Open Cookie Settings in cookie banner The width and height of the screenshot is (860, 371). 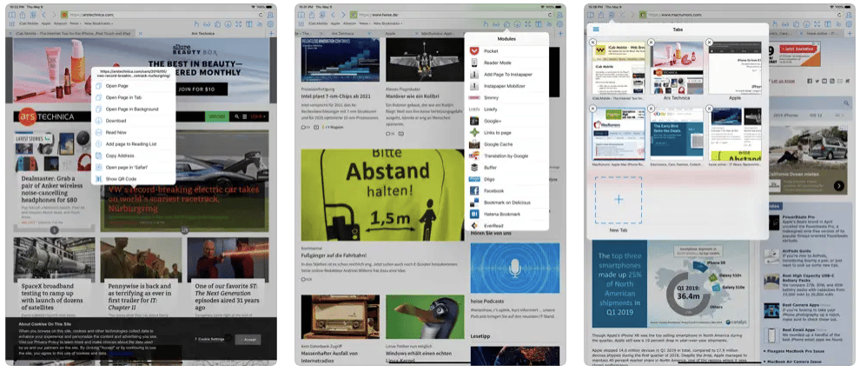coord(209,339)
